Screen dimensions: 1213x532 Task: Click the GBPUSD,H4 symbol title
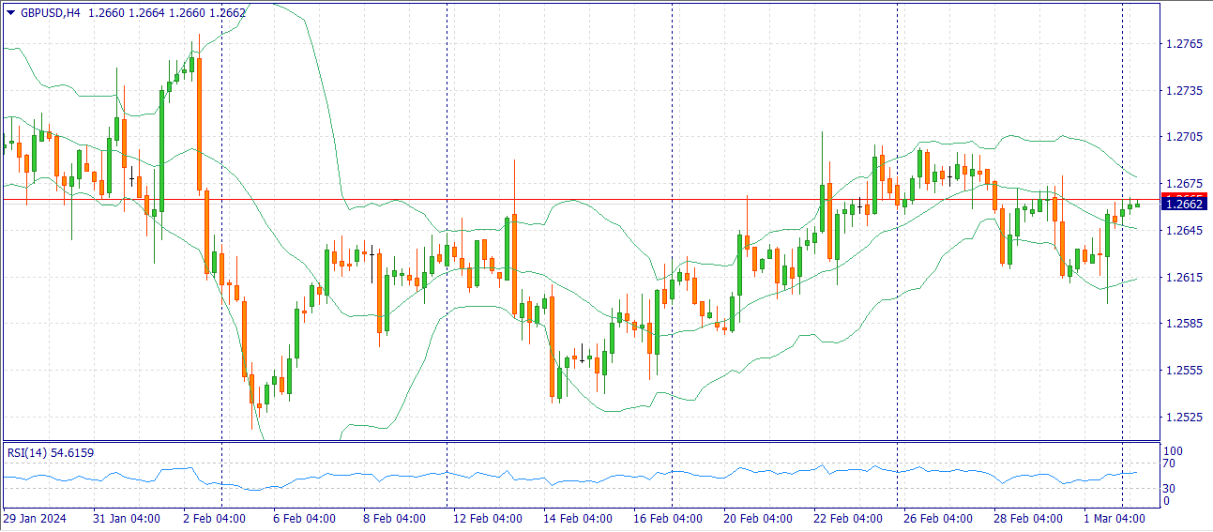50,13
